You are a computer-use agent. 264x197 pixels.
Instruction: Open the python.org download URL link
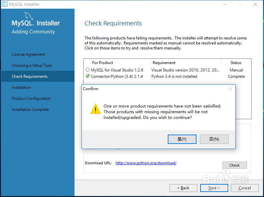tap(146, 163)
